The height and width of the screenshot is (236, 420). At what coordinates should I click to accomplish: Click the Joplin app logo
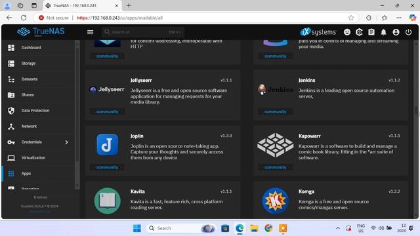coord(107,145)
